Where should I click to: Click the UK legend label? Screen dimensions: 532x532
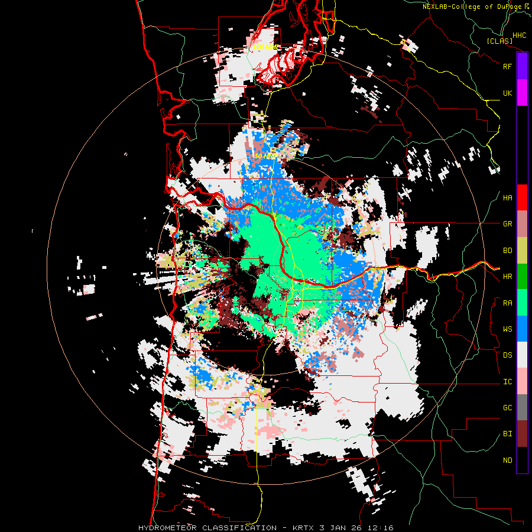[x=507, y=93]
